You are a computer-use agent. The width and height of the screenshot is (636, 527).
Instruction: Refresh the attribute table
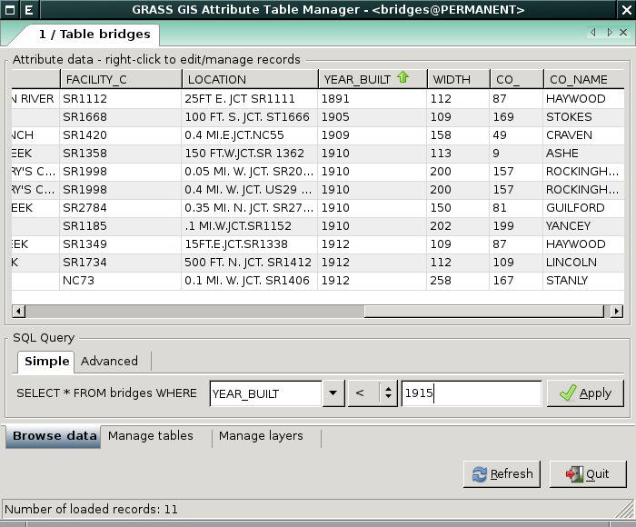coord(502,474)
